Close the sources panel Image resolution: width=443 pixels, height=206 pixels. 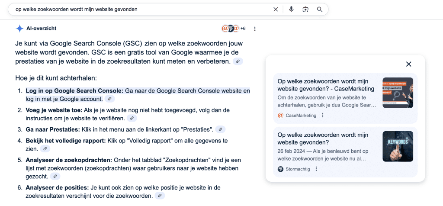point(408,64)
